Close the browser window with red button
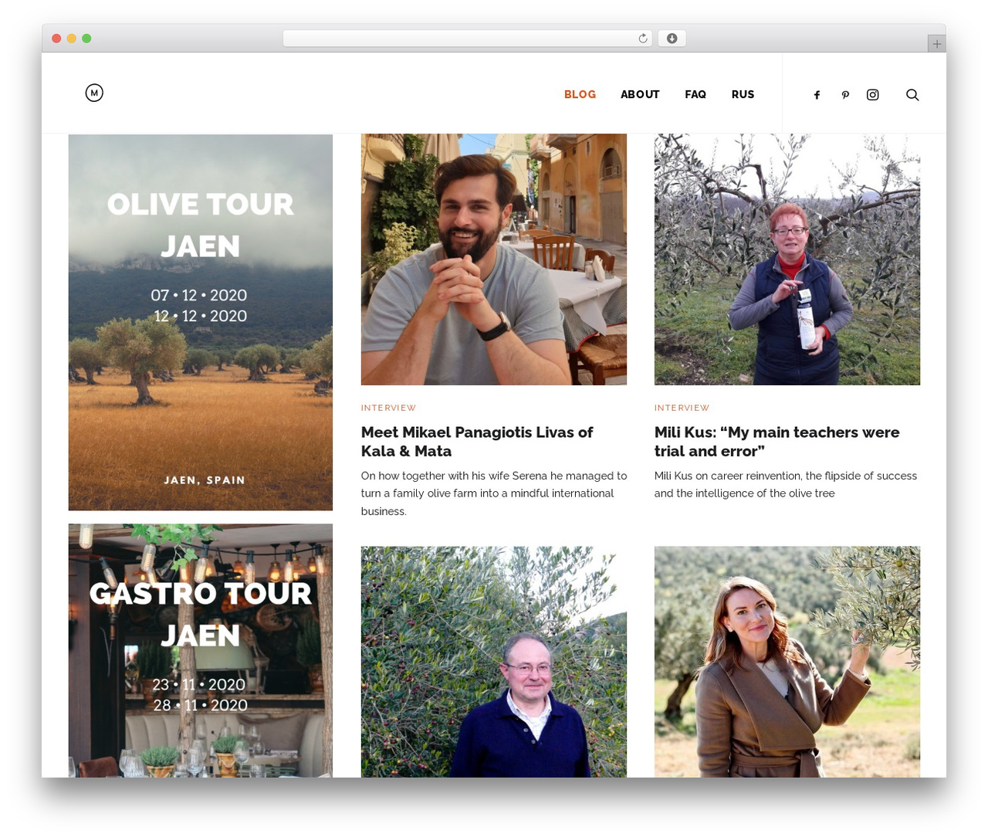This screenshot has height=837, width=988. (x=56, y=39)
